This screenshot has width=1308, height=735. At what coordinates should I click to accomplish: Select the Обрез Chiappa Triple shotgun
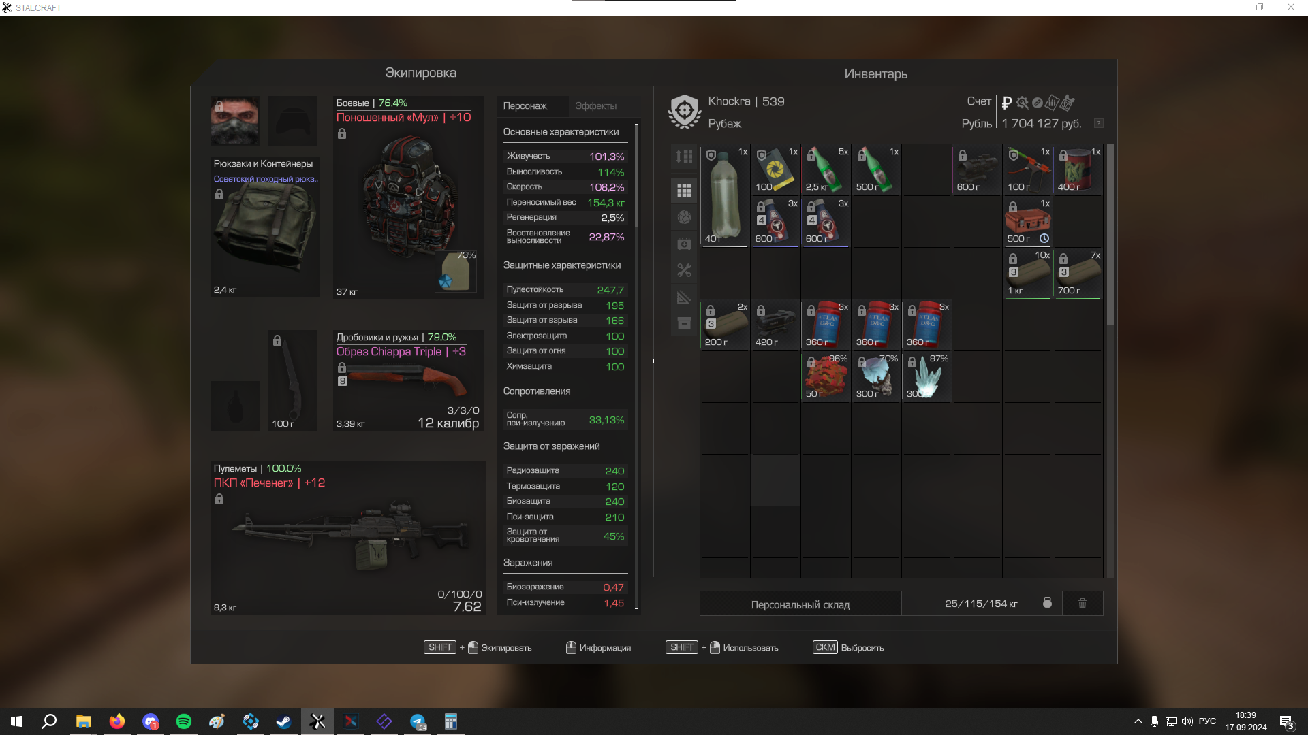pyautogui.click(x=408, y=380)
